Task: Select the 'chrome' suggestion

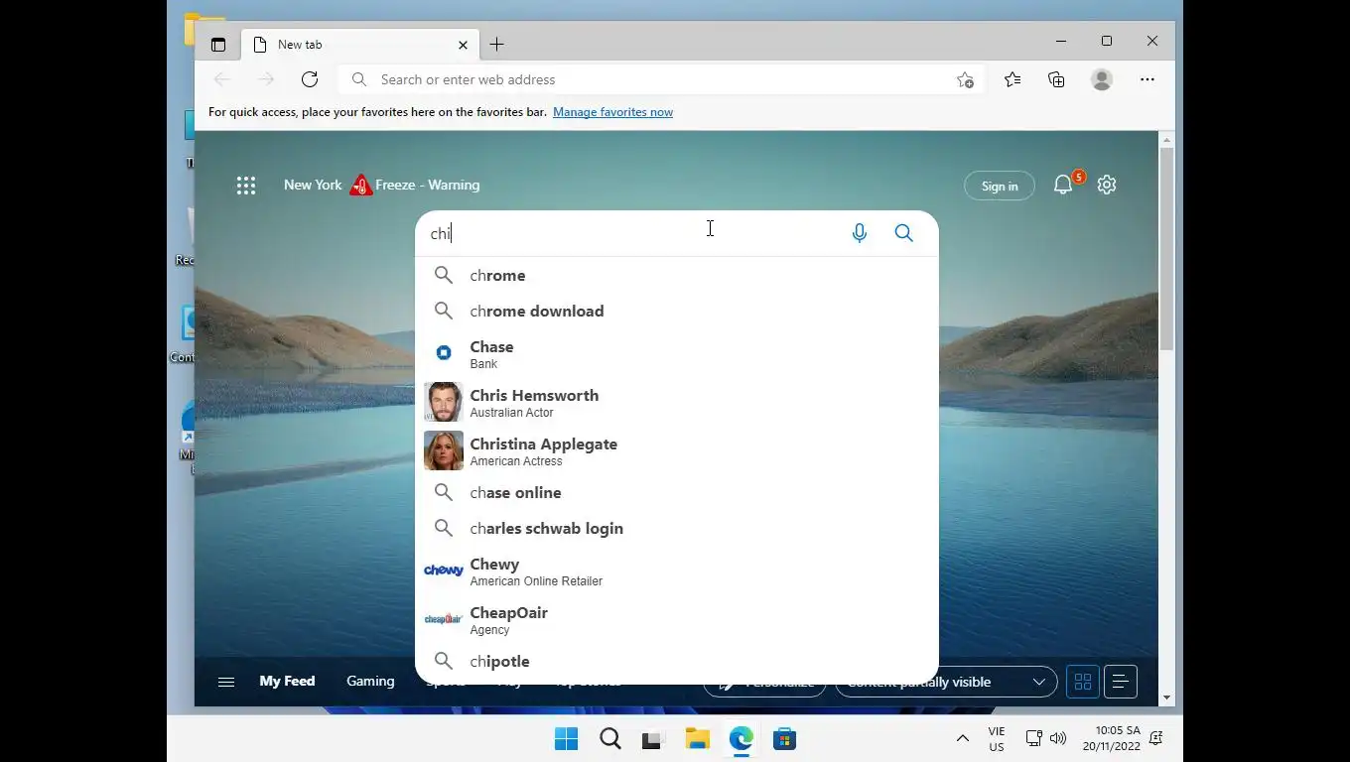Action: (x=677, y=276)
